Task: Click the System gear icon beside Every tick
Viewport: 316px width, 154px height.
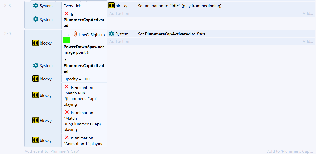Action: [36, 6]
